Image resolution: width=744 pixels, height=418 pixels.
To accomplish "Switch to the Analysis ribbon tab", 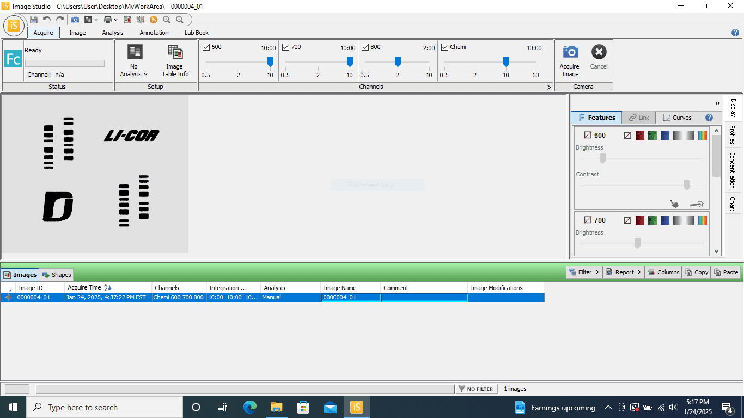I will [x=113, y=33].
